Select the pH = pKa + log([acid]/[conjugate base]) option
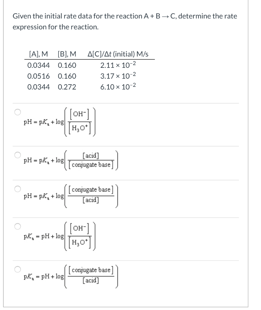 coord(18,155)
